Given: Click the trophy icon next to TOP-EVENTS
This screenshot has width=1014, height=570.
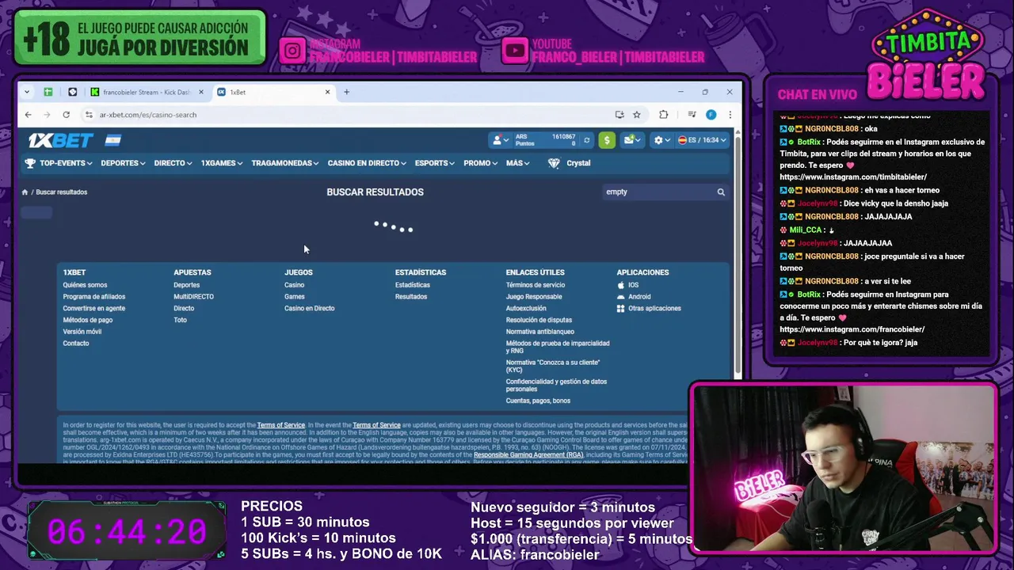Looking at the screenshot, I should click(x=30, y=163).
